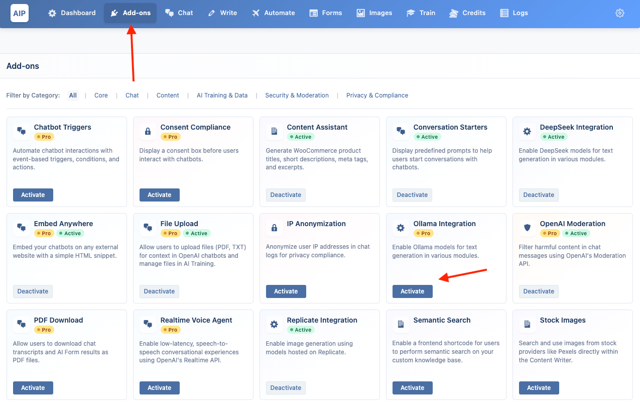640x403 pixels.
Task: Click the PDF Download chat icon
Action: click(x=21, y=324)
